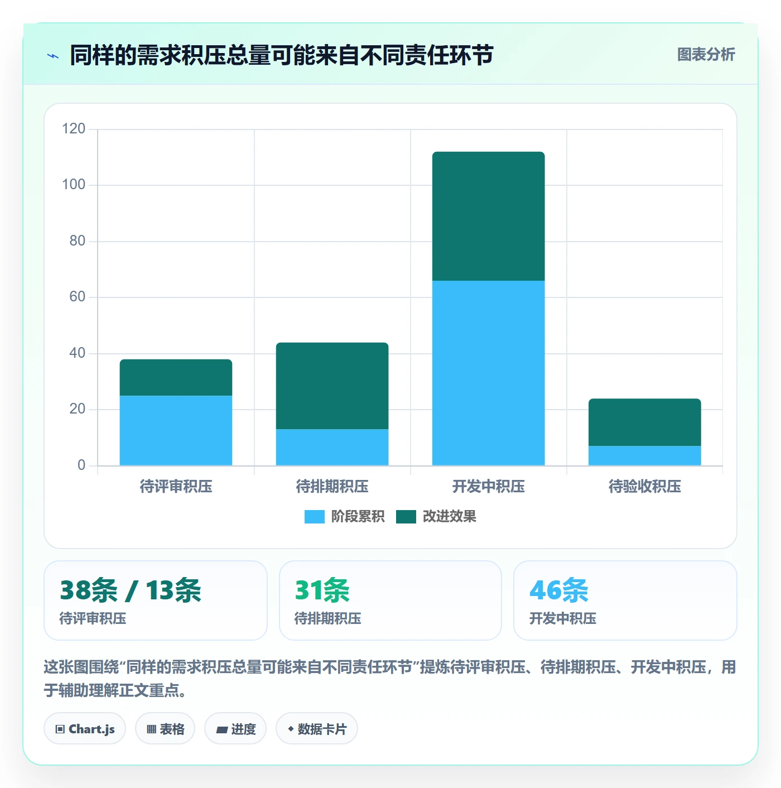Click the y-axis value 100
Viewport: 781px width, 788px height.
coord(74,185)
